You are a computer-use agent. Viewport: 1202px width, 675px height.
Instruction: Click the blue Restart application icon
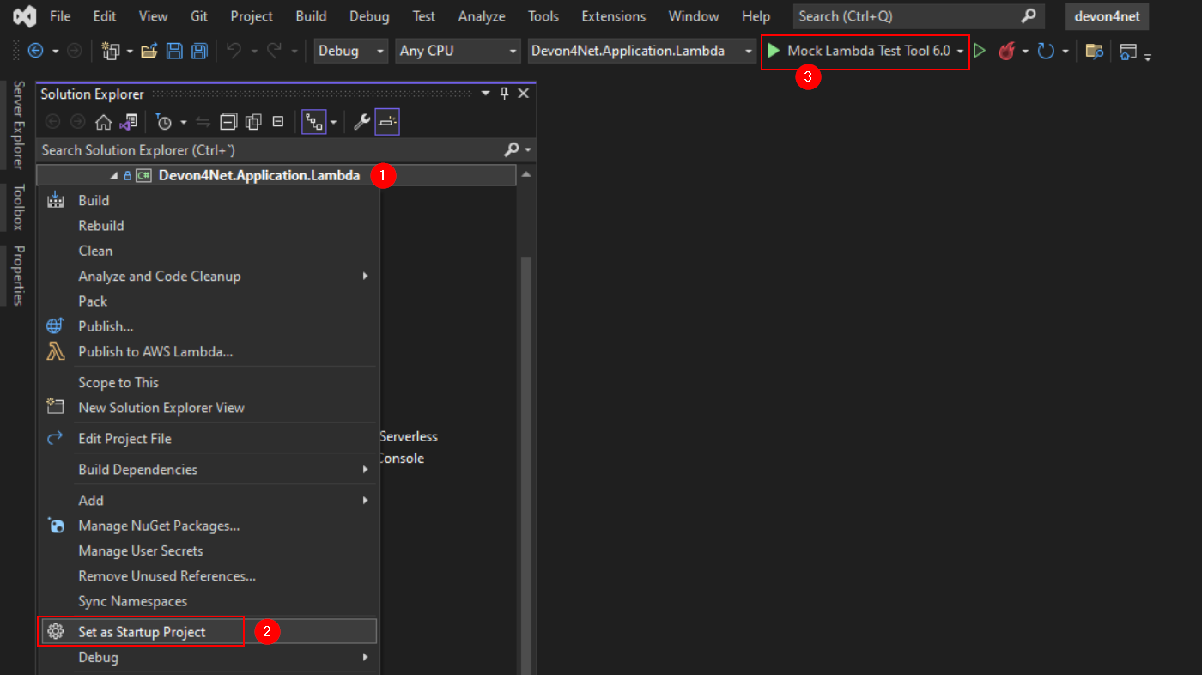(x=1045, y=52)
